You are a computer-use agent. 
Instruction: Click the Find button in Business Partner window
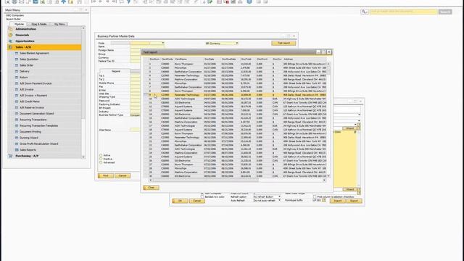[x=105, y=175]
